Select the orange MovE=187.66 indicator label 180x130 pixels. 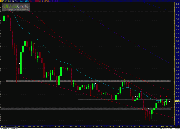point(44,1)
